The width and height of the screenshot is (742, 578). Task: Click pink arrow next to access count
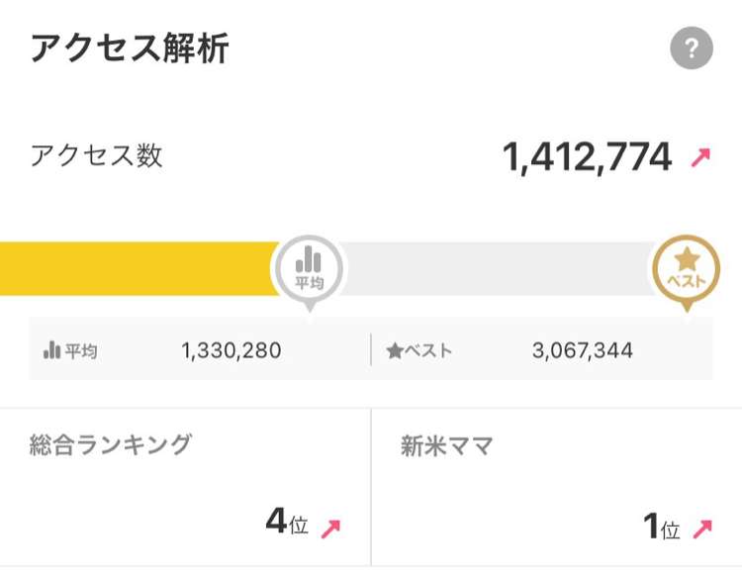(700, 157)
